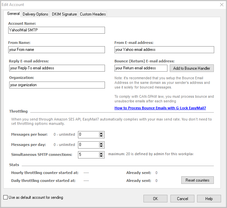Click the From E-mail address field
The image size is (227, 208).
click(164, 50)
